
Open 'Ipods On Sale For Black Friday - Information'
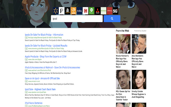click(44, 35)
